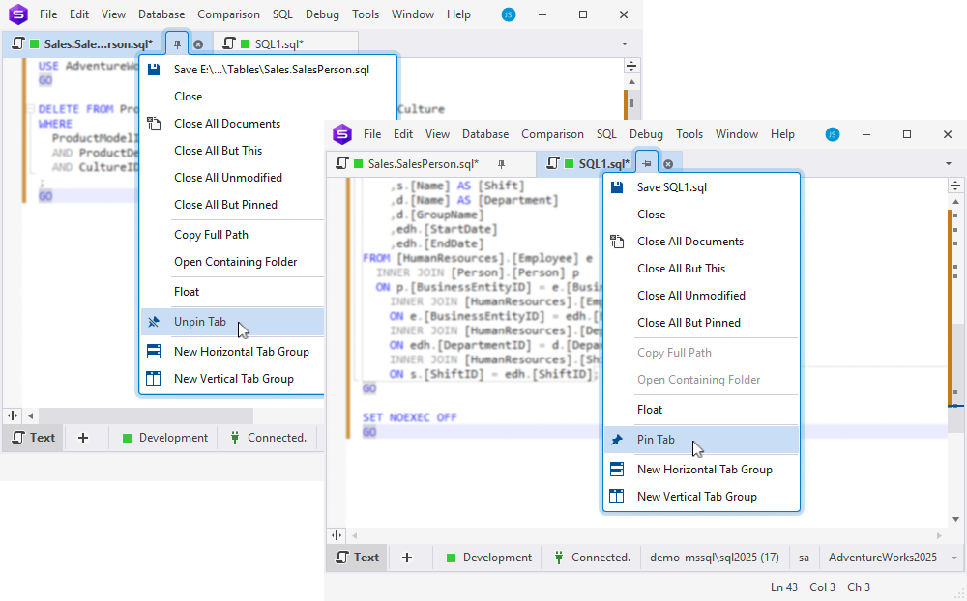
Task: Click the Text view button in back window
Action: (34, 438)
